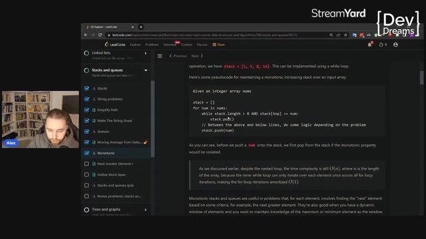The height and width of the screenshot is (239, 426).
Task: Open a new browser tab
Action: pyautogui.click(x=141, y=27)
